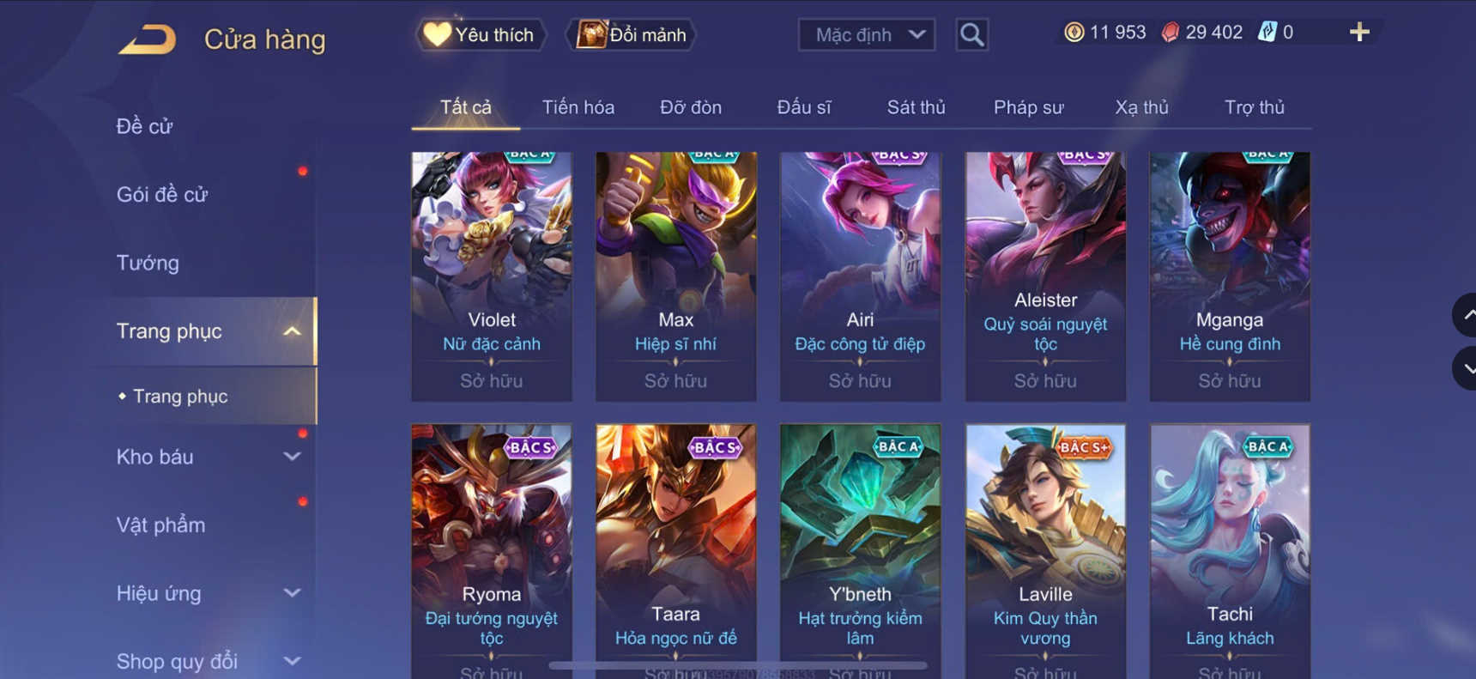Open the Đổi mảnh fragment exchange

pos(632,35)
